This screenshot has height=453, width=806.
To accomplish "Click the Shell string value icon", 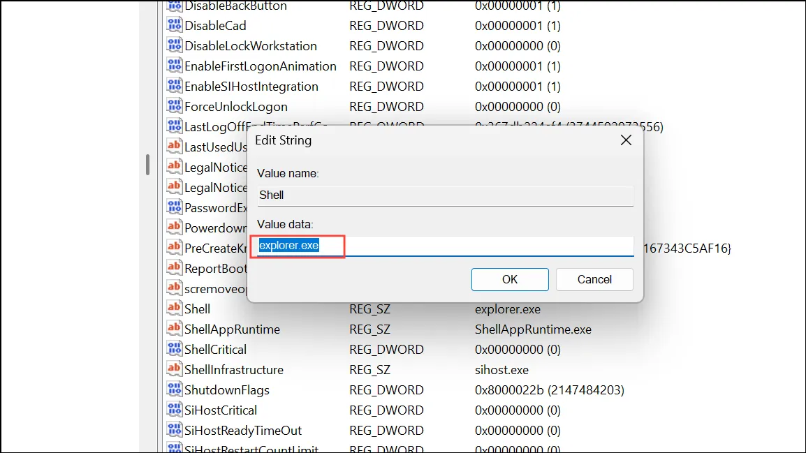I will pyautogui.click(x=174, y=309).
